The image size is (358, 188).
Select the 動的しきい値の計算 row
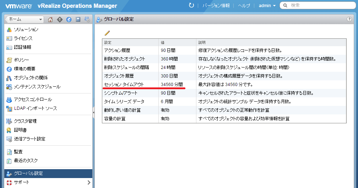(224, 110)
